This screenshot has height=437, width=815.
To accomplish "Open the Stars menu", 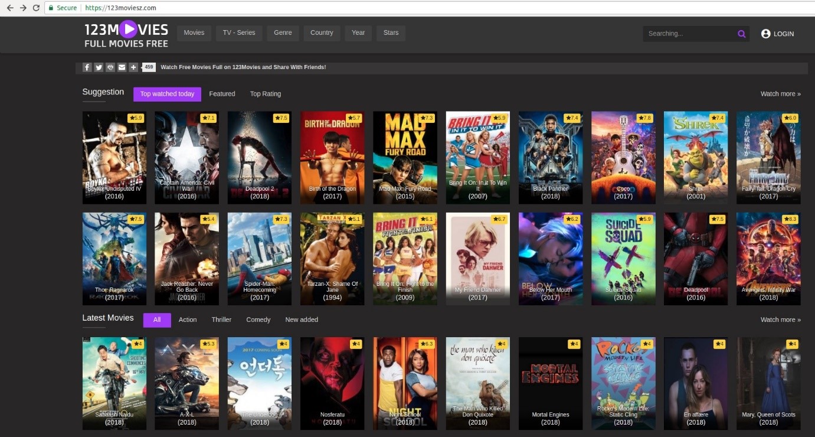I will click(x=391, y=33).
